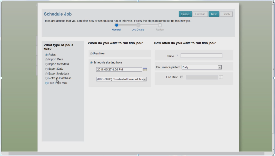Click 'When do you want to run this job?' heading
The image size is (275, 156).
pyautogui.click(x=115, y=43)
